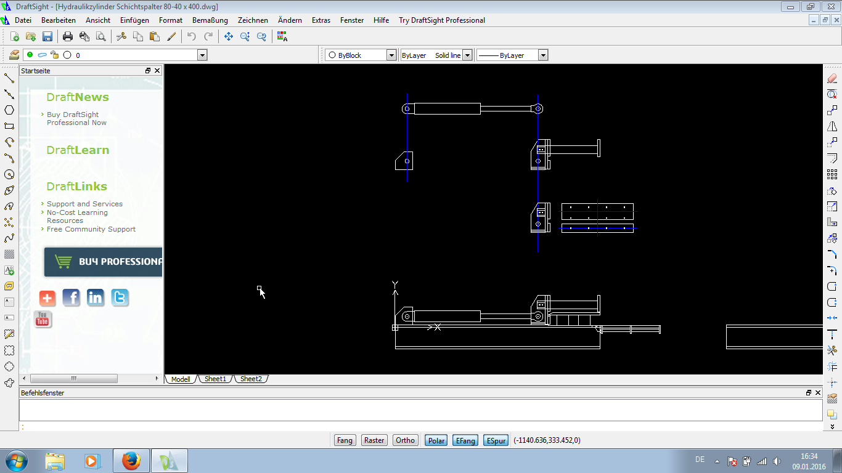
Task: Select the Polygon tool in left toolbar
Action: [x=9, y=110]
